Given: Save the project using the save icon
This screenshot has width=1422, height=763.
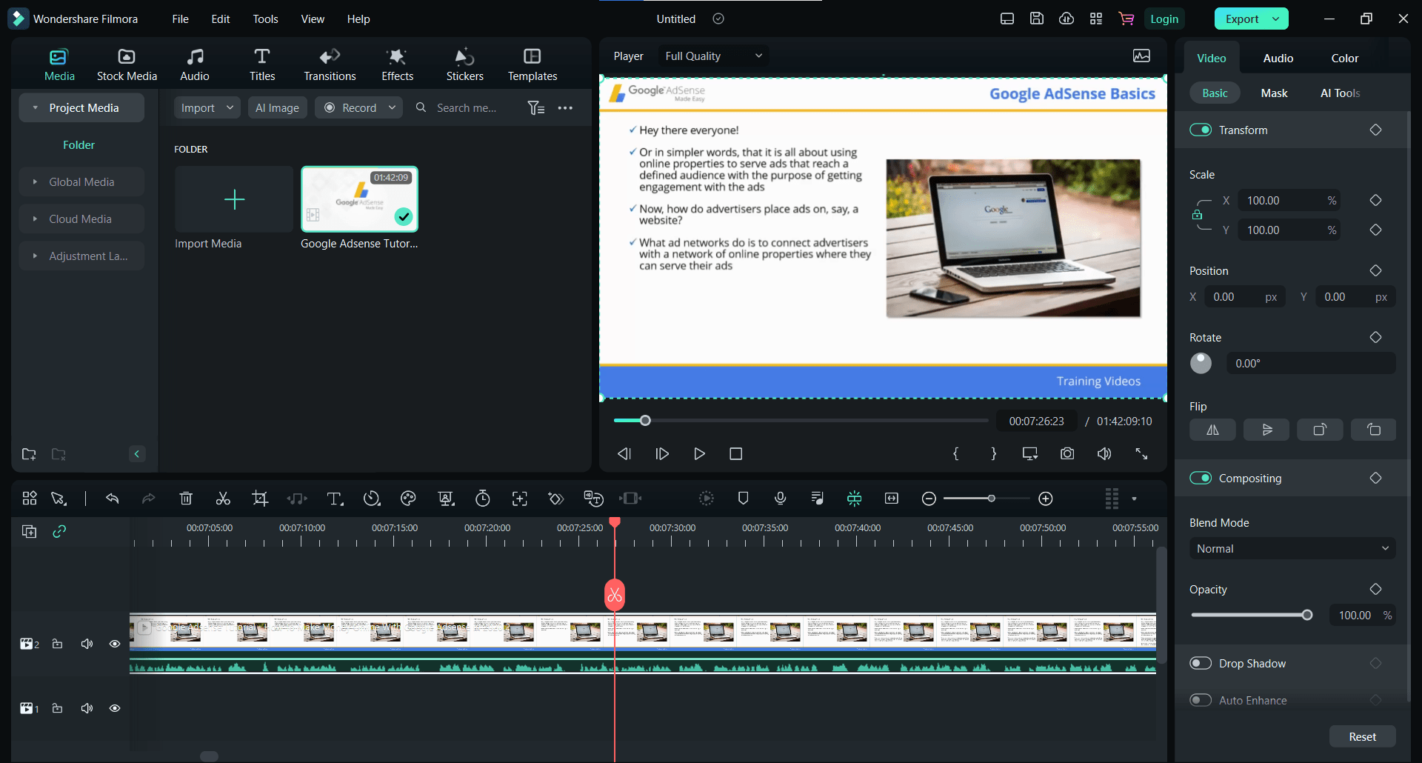Looking at the screenshot, I should point(1037,19).
